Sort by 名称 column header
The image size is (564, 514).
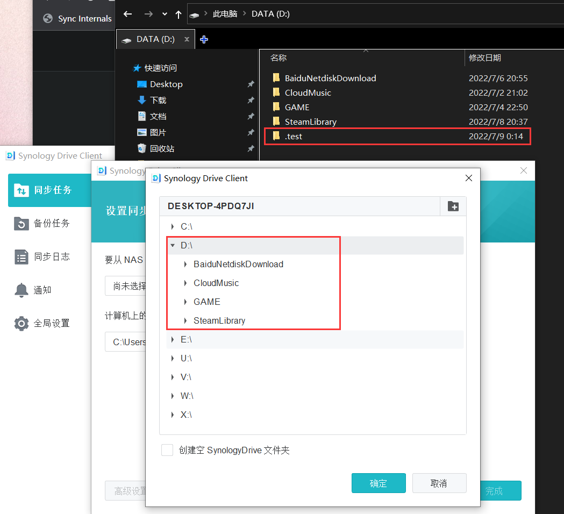[279, 58]
